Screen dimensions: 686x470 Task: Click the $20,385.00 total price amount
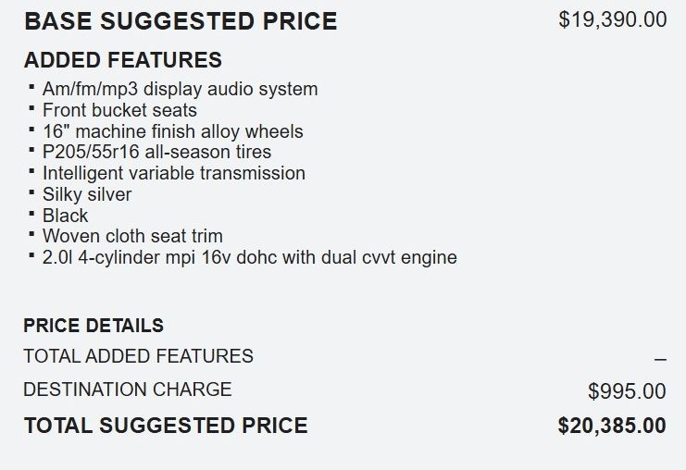pos(612,426)
